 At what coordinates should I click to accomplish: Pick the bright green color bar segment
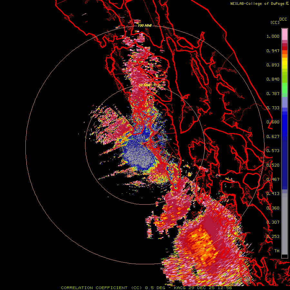tap(285, 88)
